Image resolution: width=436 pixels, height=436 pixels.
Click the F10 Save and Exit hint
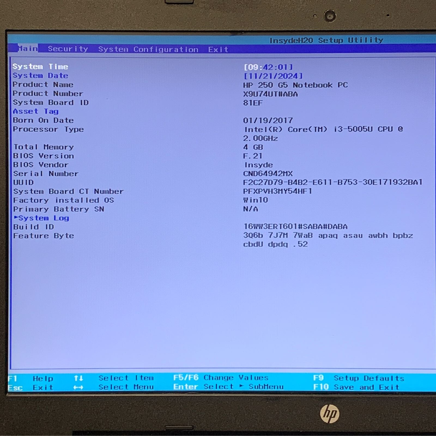[356, 387]
